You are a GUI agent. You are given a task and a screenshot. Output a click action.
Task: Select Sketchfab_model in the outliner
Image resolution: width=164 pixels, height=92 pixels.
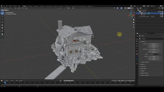coord(145,17)
